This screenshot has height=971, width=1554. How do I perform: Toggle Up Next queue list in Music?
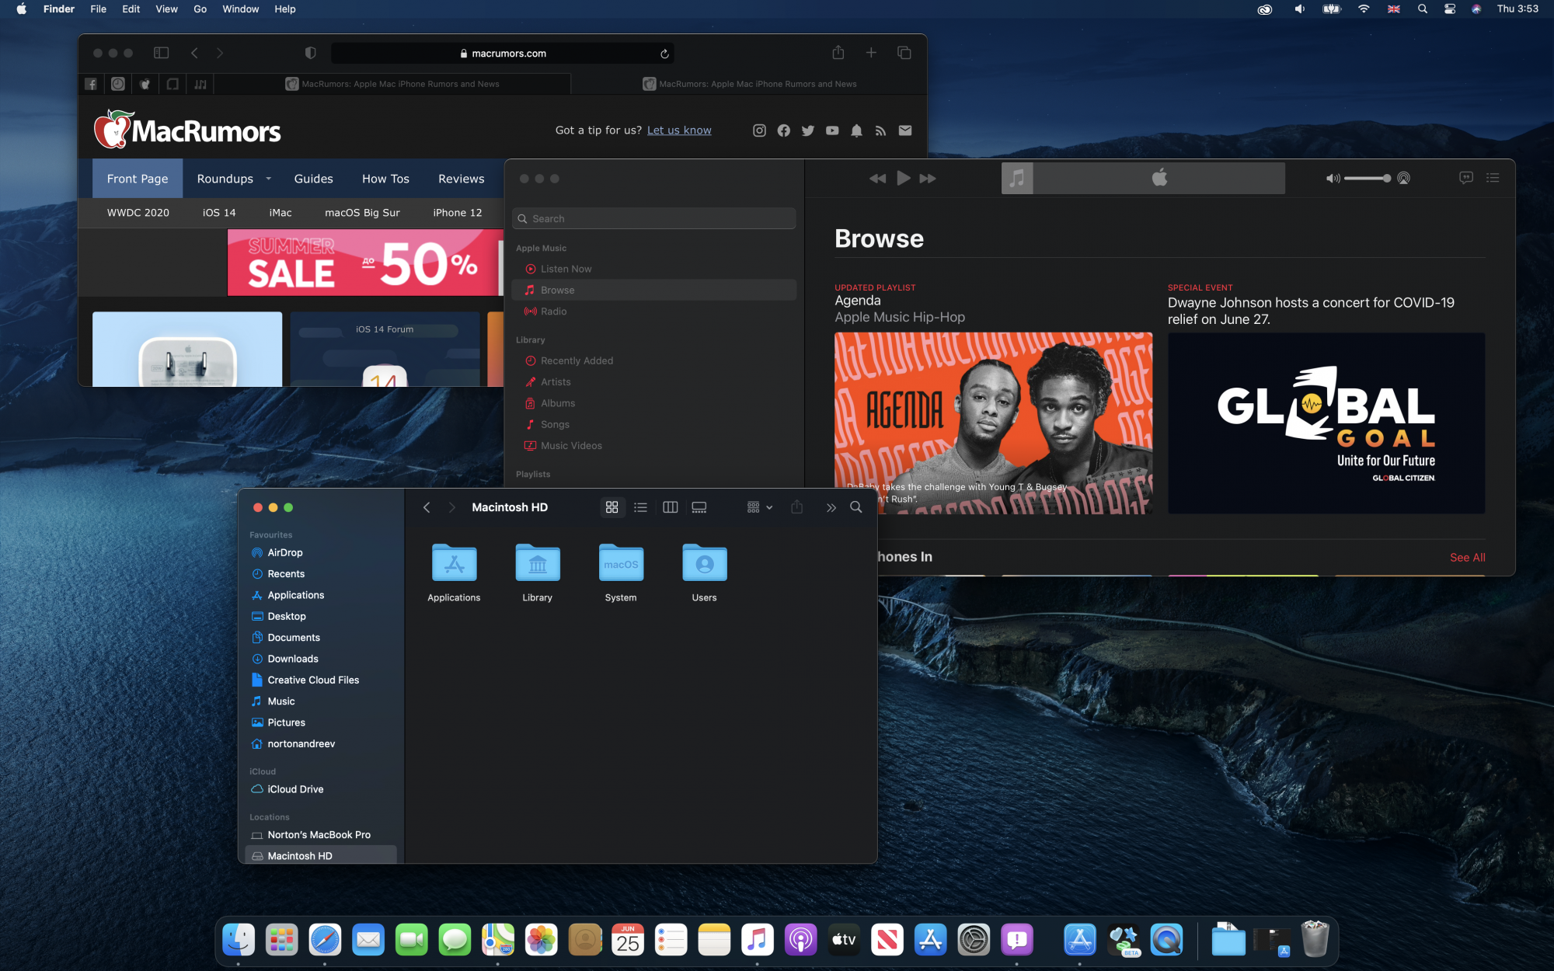click(1493, 178)
